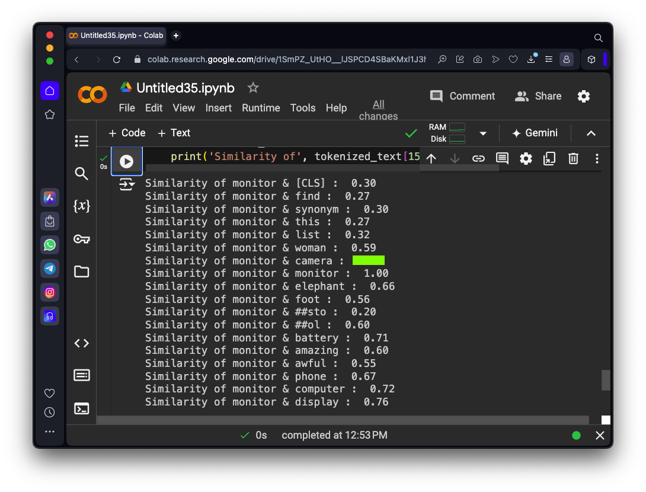This screenshot has height=492, width=646.
Task: Run the code cell
Action: coord(126,161)
